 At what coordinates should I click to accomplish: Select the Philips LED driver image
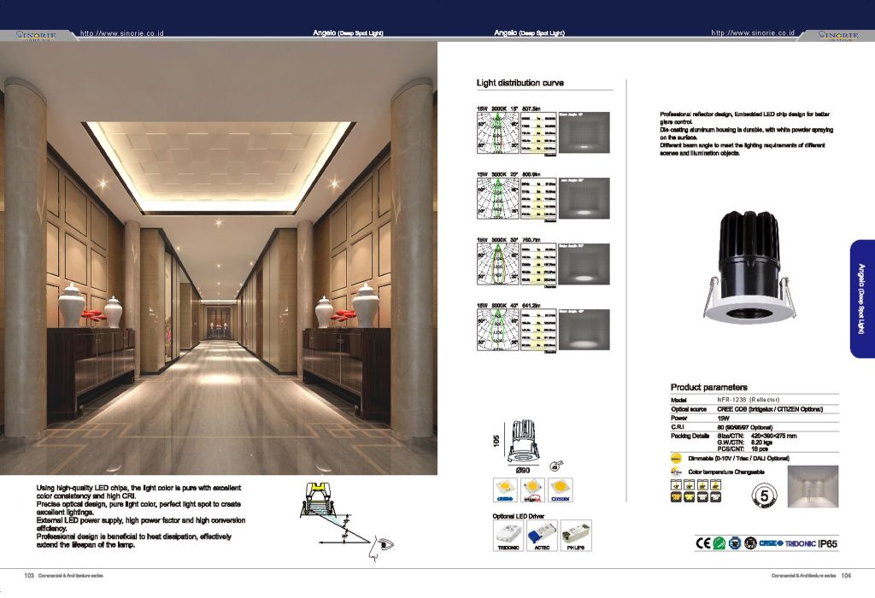point(577,535)
